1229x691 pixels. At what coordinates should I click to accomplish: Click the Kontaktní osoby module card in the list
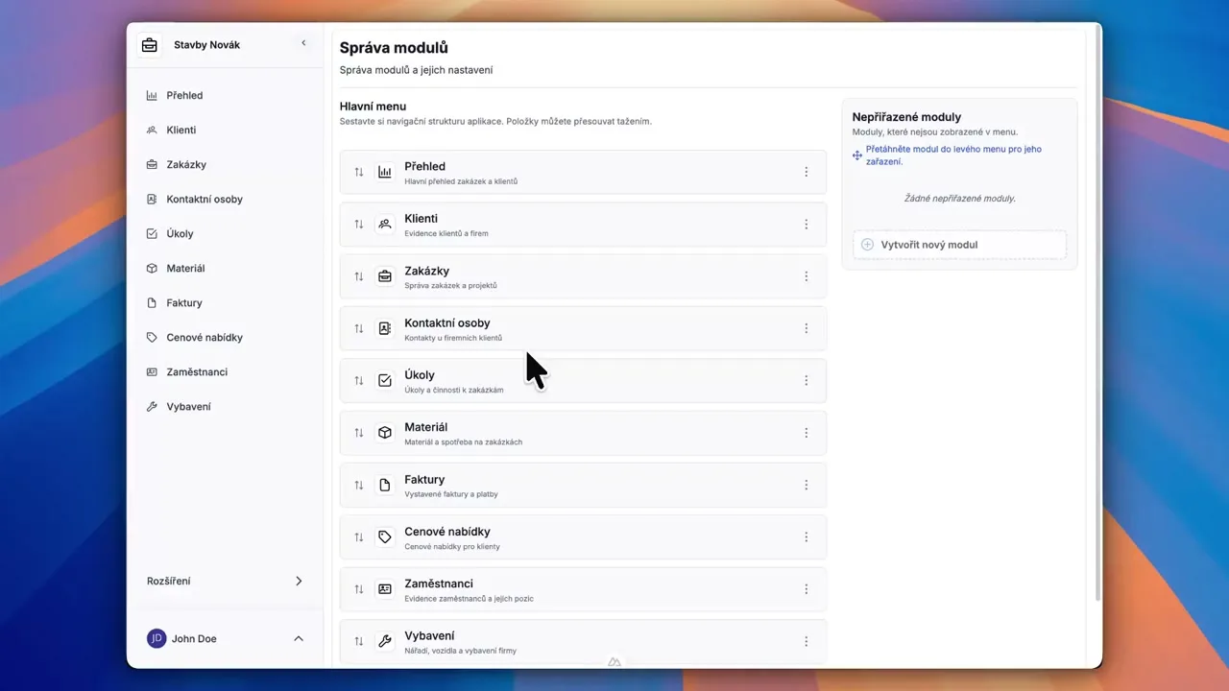583,328
